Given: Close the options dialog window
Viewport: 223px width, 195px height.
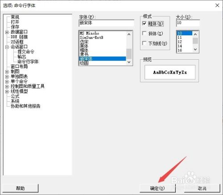Looking at the screenshot, I should [217, 5].
